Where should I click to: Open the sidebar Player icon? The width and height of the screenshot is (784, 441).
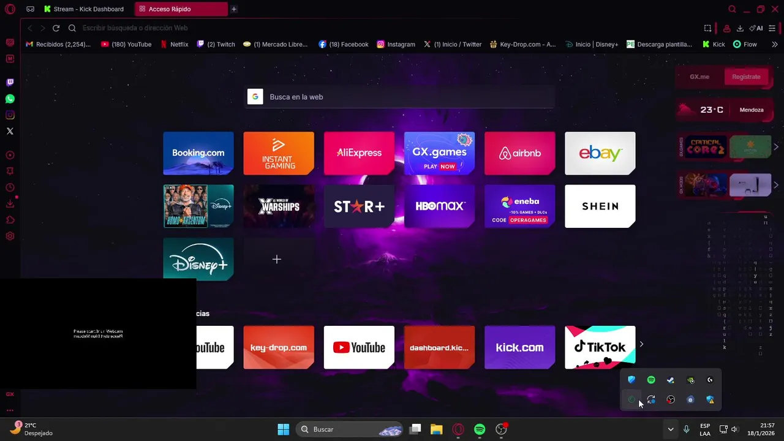pos(10,155)
